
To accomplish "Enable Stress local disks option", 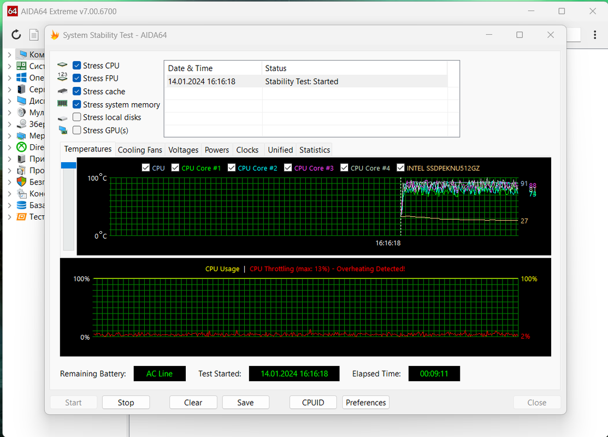I will click(77, 117).
